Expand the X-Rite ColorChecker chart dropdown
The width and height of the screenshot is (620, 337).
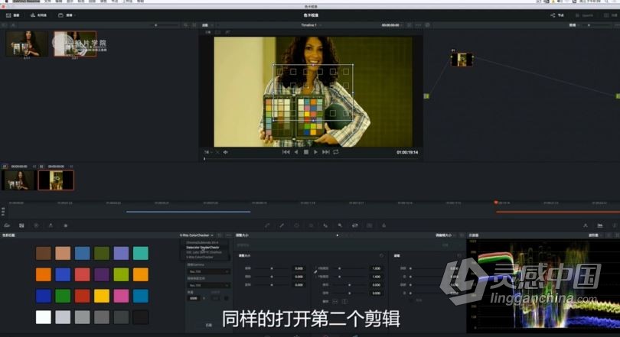pyautogui.click(x=197, y=235)
